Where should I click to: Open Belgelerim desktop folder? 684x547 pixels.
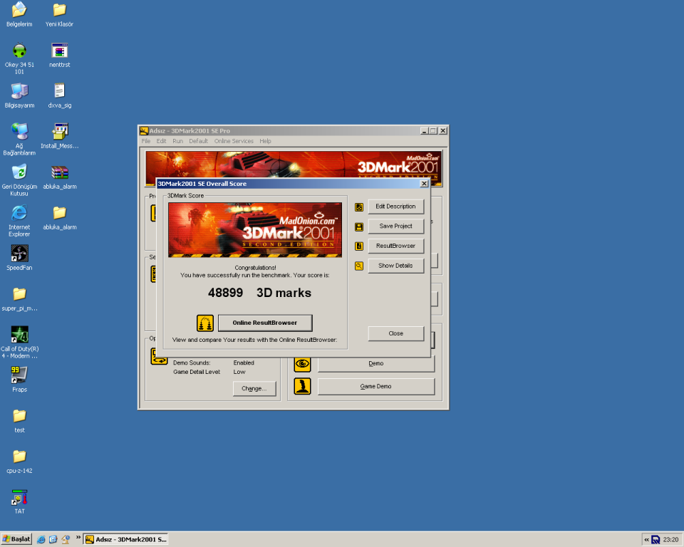click(x=19, y=9)
